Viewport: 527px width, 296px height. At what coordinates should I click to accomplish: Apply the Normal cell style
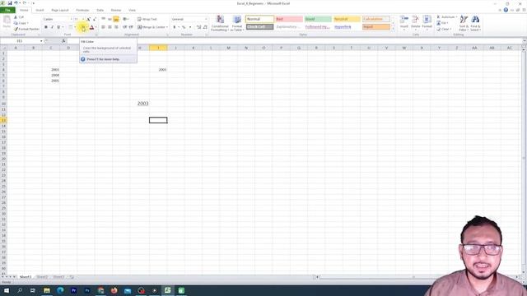(x=259, y=19)
